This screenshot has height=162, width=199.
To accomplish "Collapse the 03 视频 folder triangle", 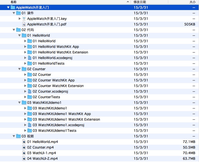I will 14,136.
